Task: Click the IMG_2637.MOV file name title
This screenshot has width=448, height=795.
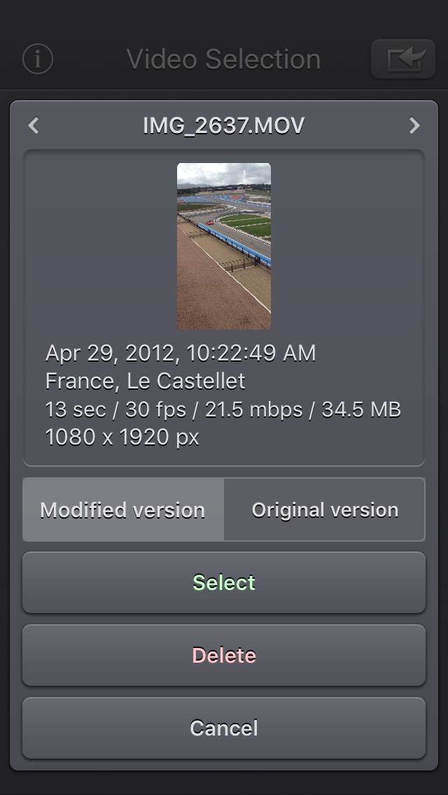Action: pyautogui.click(x=224, y=125)
